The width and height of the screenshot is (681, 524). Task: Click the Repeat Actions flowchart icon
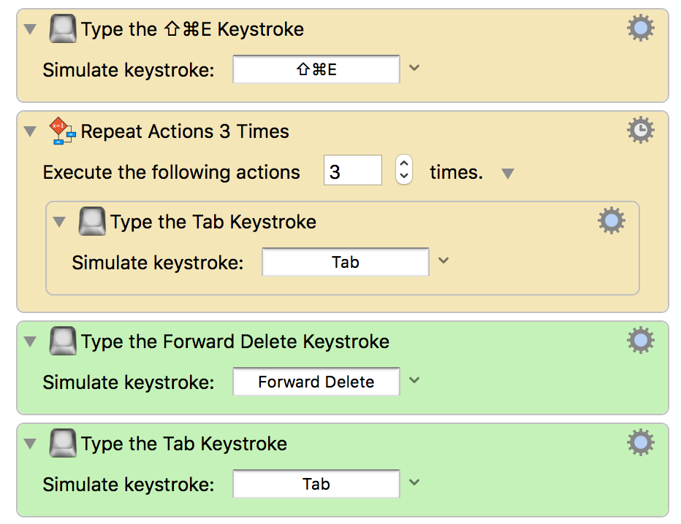(x=63, y=131)
